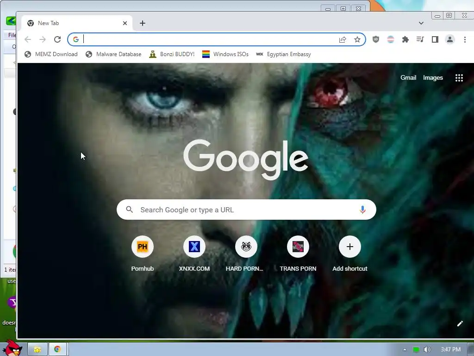Close the New Tab tab
The height and width of the screenshot is (356, 474).
[125, 23]
